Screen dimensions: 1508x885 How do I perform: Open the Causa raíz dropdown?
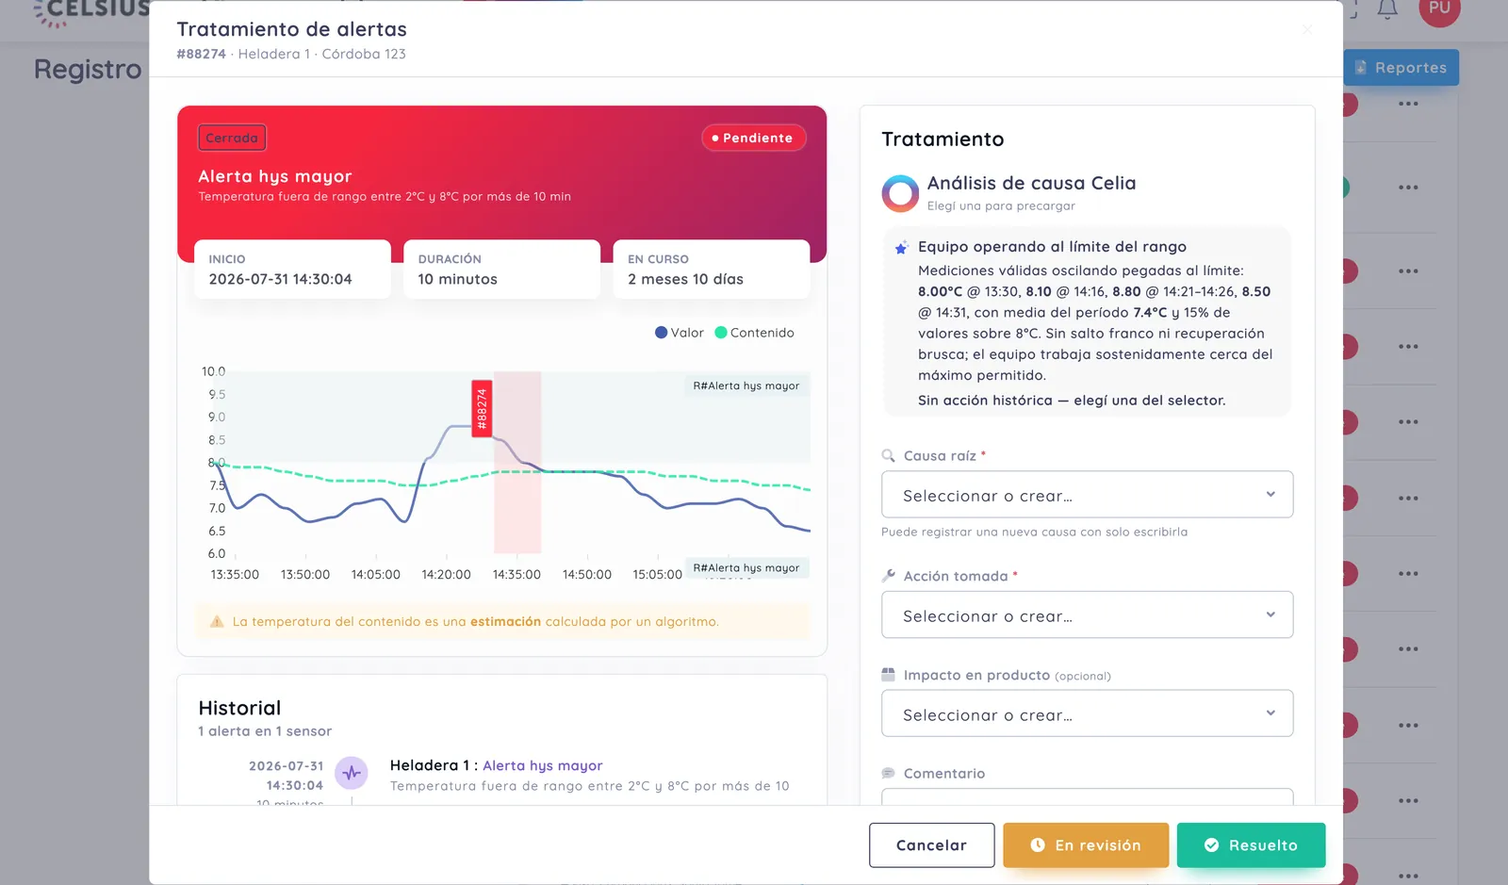pyautogui.click(x=1087, y=495)
